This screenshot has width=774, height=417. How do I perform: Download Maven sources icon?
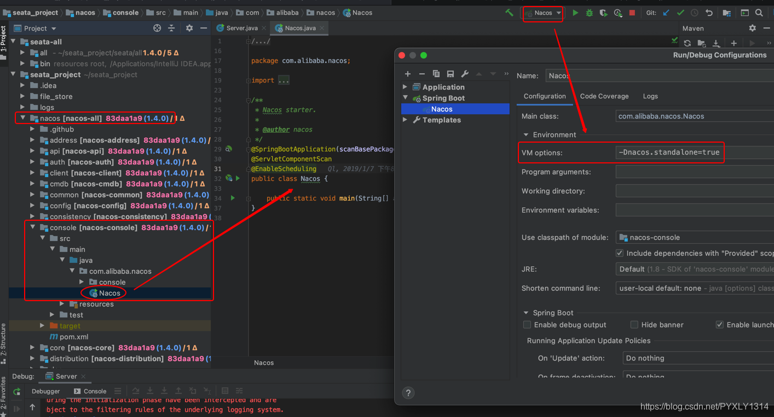coord(716,43)
